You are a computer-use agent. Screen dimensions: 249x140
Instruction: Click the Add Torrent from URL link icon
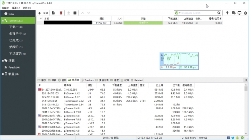pyautogui.click(x=46, y=13)
